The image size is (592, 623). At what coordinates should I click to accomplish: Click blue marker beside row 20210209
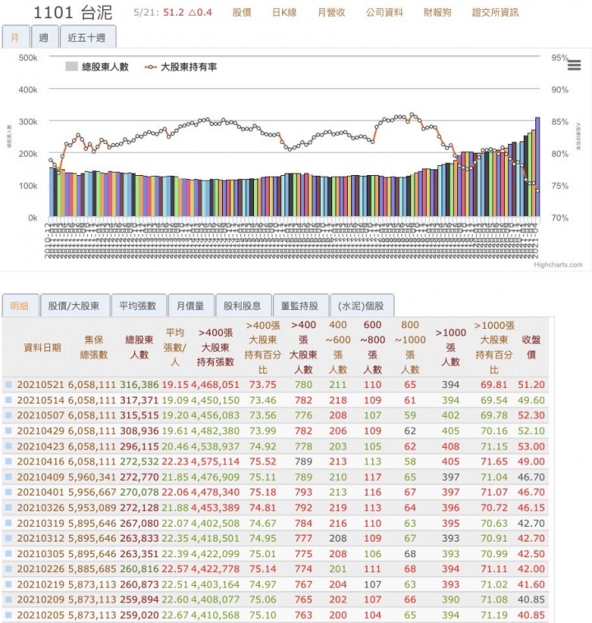coord(8,599)
